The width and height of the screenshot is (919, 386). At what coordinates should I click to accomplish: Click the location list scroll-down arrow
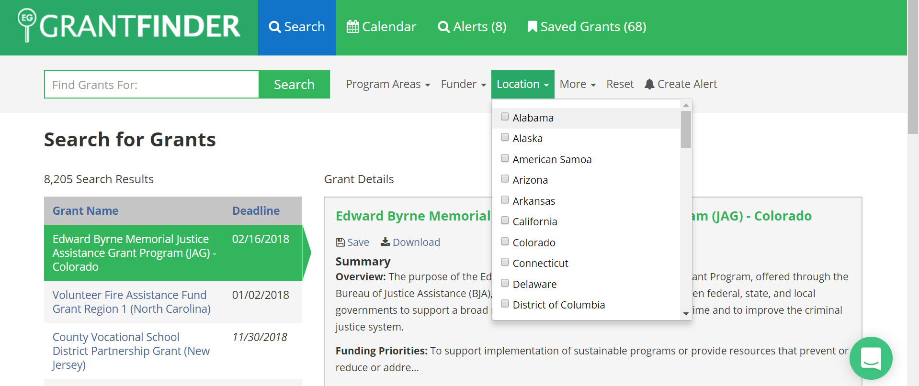click(x=686, y=314)
